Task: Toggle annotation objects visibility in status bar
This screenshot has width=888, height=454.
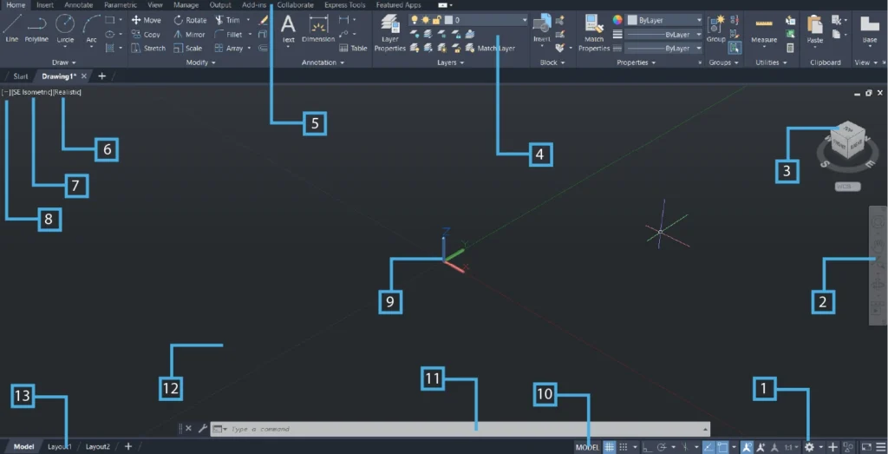Action: point(747,447)
